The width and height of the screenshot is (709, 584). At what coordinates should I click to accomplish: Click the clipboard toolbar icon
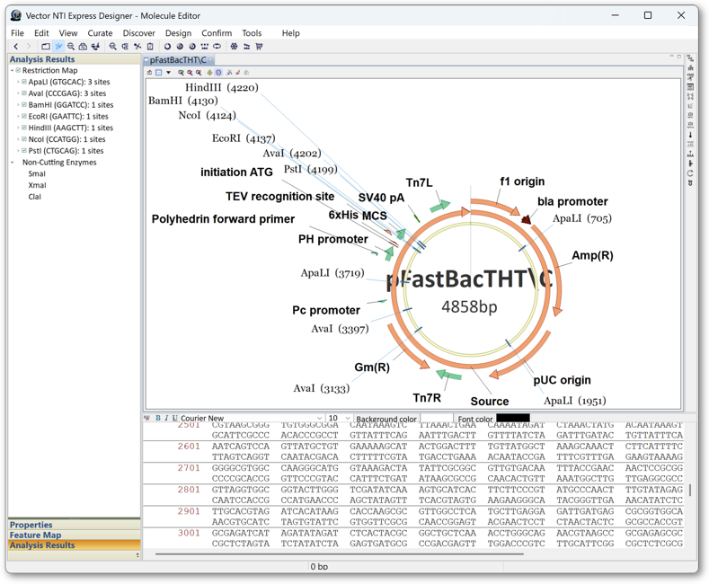[x=150, y=46]
